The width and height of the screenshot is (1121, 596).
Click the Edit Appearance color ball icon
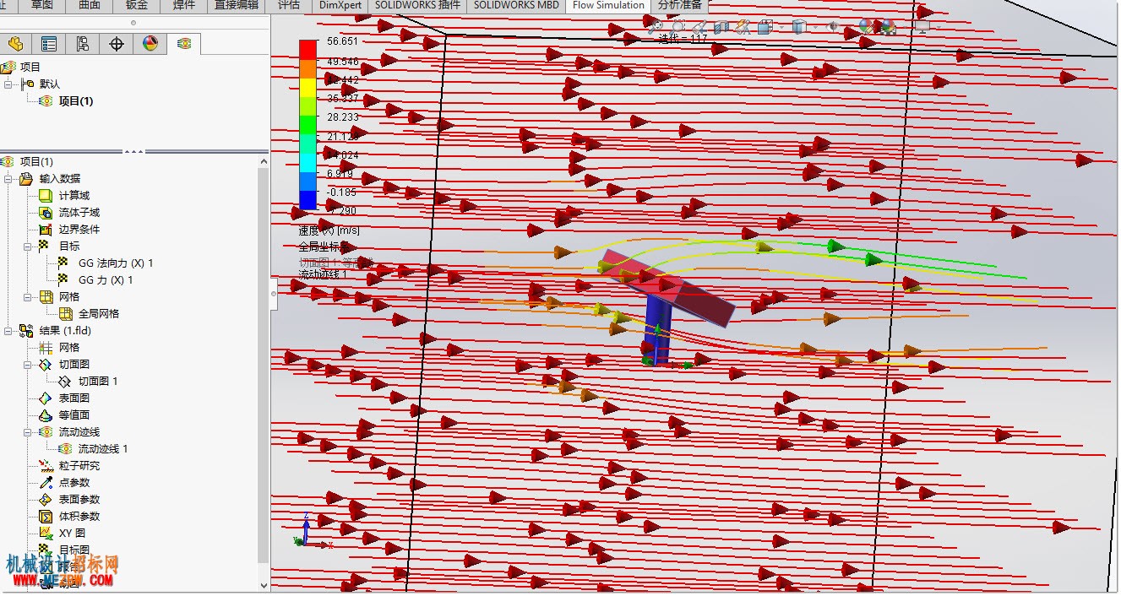867,27
